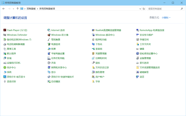
Task: Open the 任务栏和导航 icon
Action: coord(49,58)
